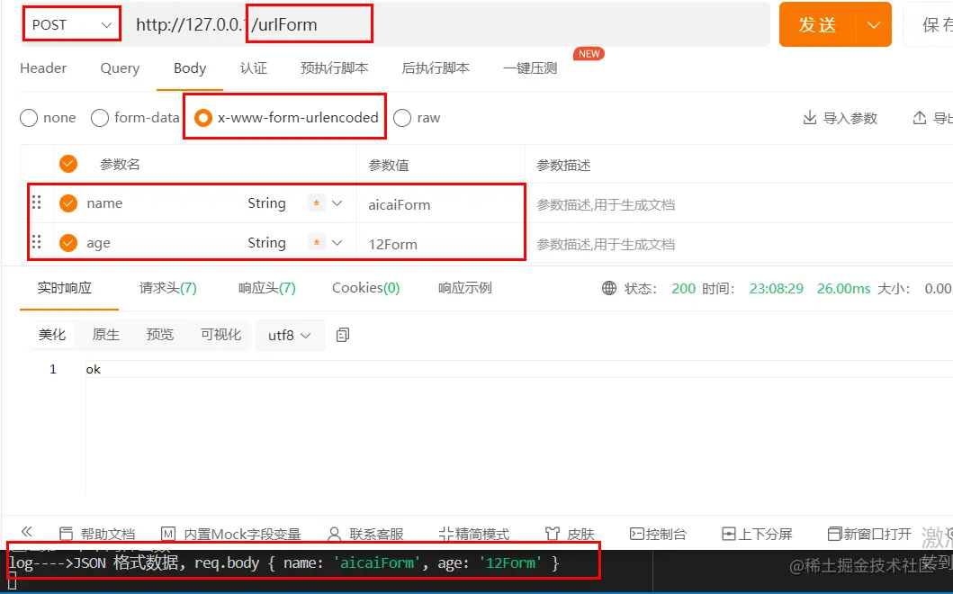
Task: Select the 可视化 view mode
Action: click(221, 335)
